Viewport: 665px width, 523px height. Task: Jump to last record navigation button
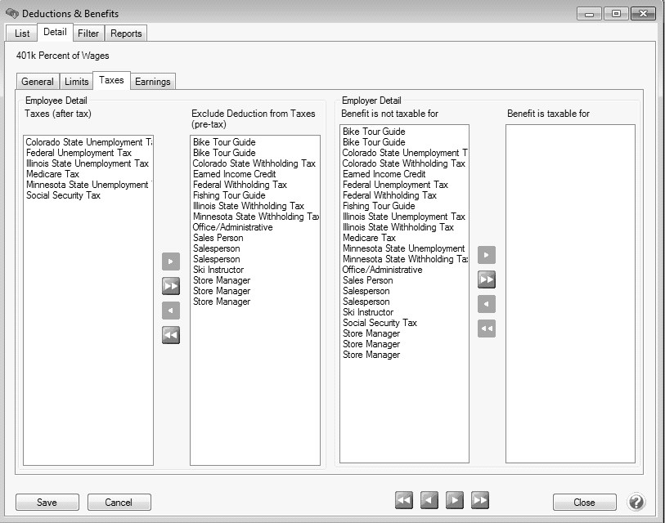[x=480, y=501]
